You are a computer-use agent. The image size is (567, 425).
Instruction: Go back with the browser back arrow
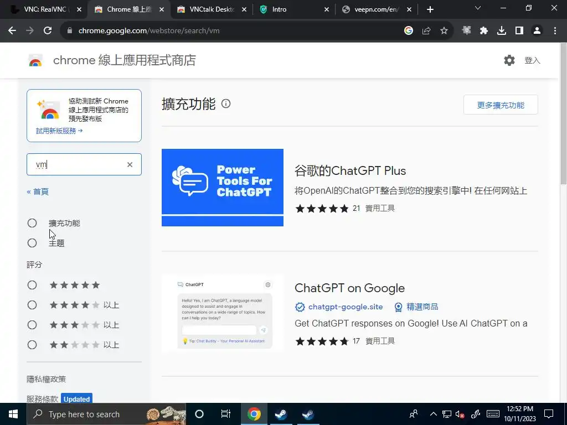pos(12,31)
